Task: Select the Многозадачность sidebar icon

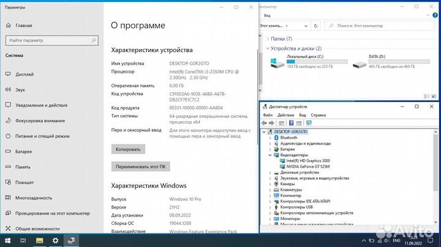Action: 8,197
